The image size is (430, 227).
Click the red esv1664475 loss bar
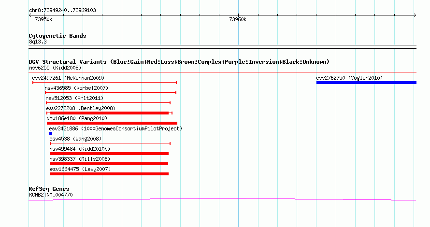point(109,174)
